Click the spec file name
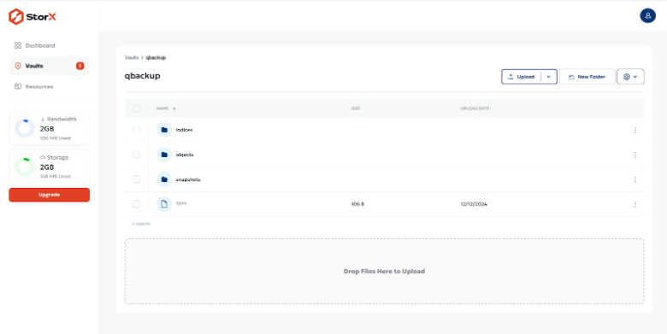Screen dimensions: 667x334 tap(181, 203)
